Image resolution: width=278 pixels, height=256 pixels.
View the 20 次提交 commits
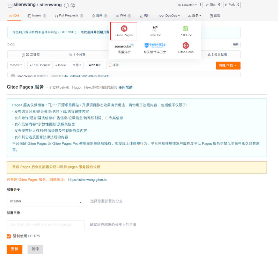click(x=31, y=54)
